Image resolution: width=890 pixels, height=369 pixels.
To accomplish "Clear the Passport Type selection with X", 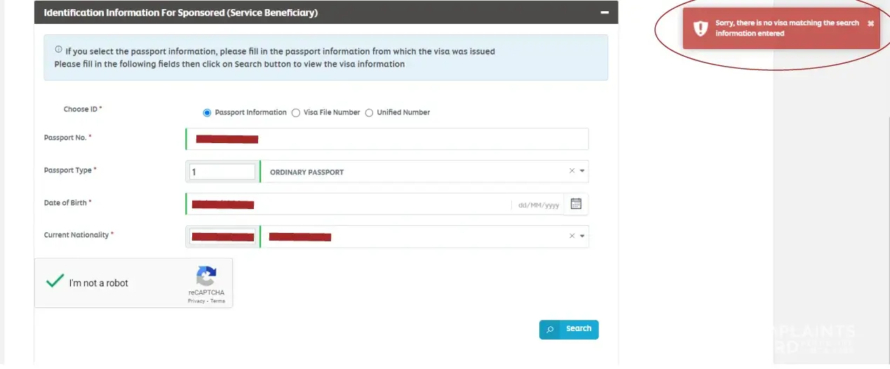I will tap(572, 171).
